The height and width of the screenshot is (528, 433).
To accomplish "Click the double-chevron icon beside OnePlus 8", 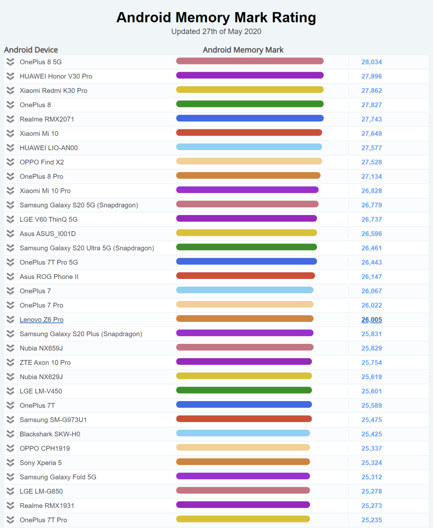I will pos(10,105).
